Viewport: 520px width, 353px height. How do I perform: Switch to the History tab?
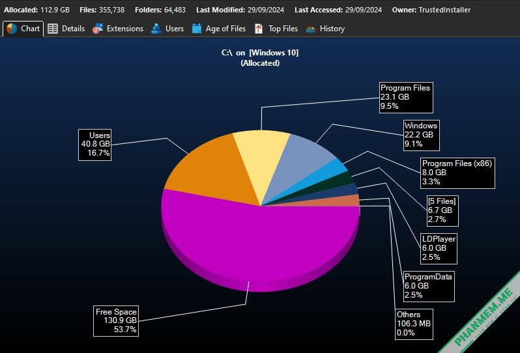pos(325,29)
